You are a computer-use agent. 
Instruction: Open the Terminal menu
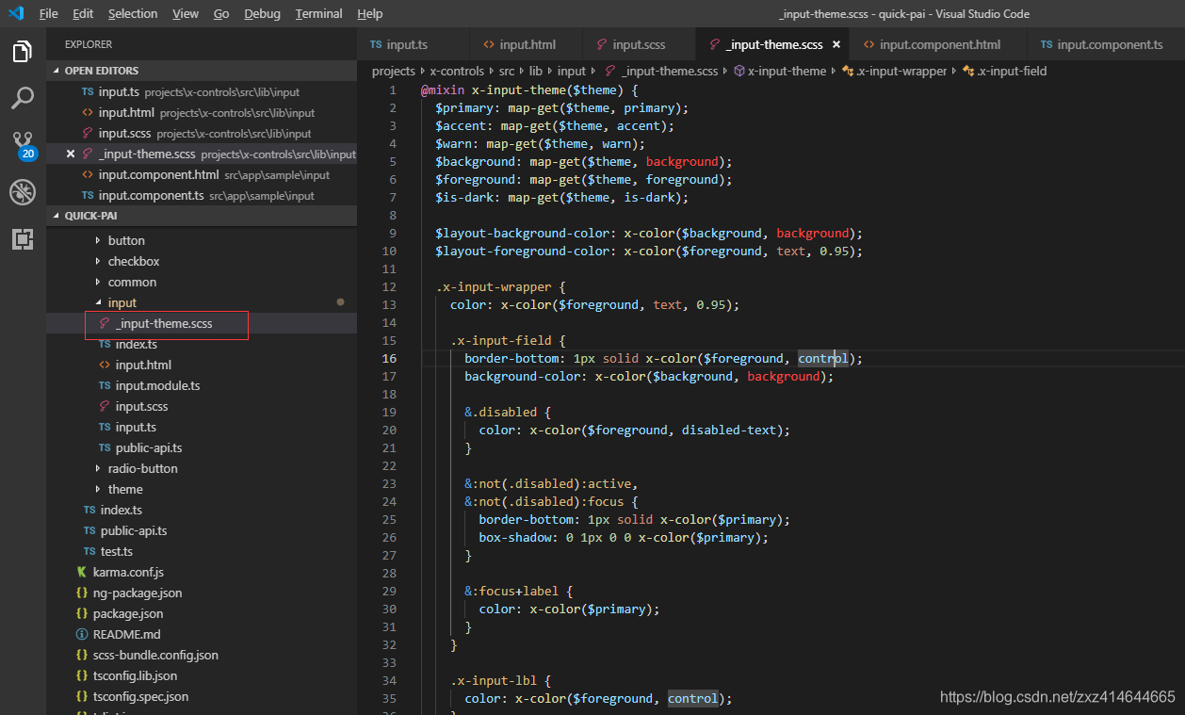tap(318, 14)
